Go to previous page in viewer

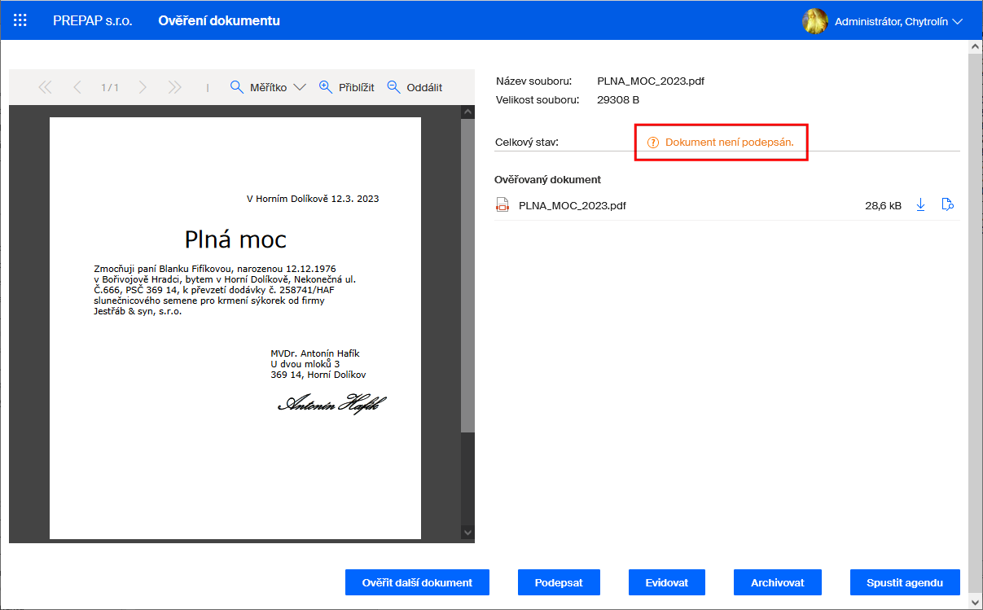coord(77,87)
